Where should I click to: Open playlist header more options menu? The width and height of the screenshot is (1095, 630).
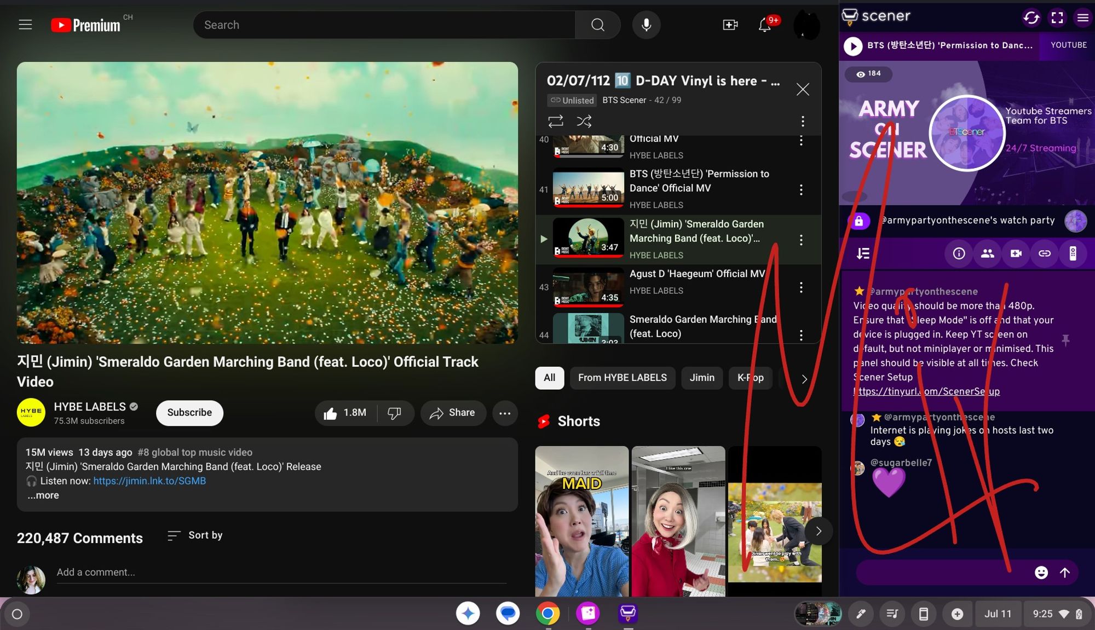803,121
